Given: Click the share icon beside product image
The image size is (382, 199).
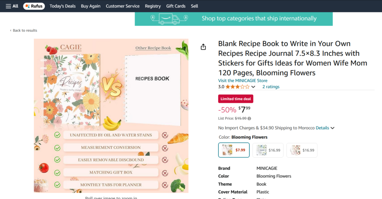Looking at the screenshot, I should [203, 47].
